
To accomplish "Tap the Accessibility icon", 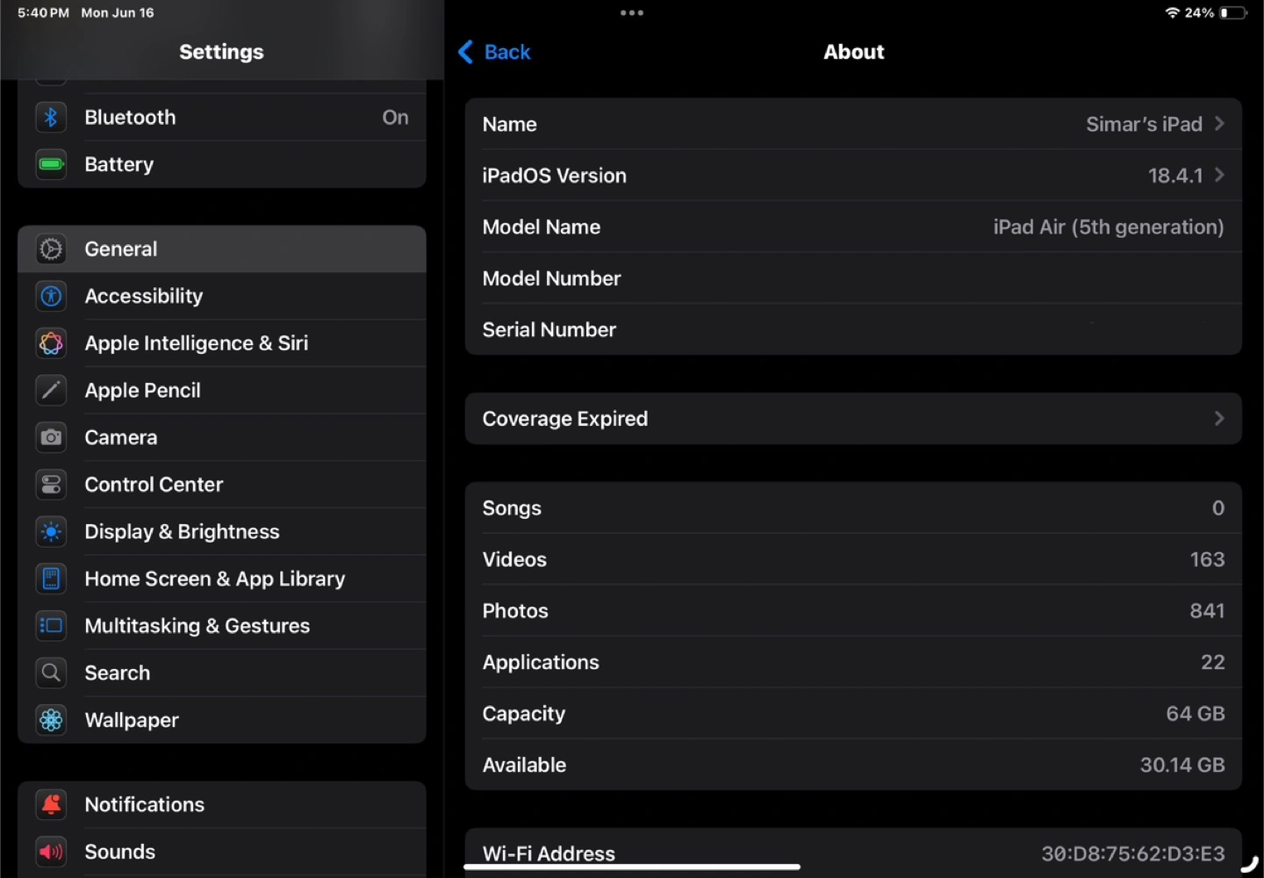I will click(x=51, y=296).
